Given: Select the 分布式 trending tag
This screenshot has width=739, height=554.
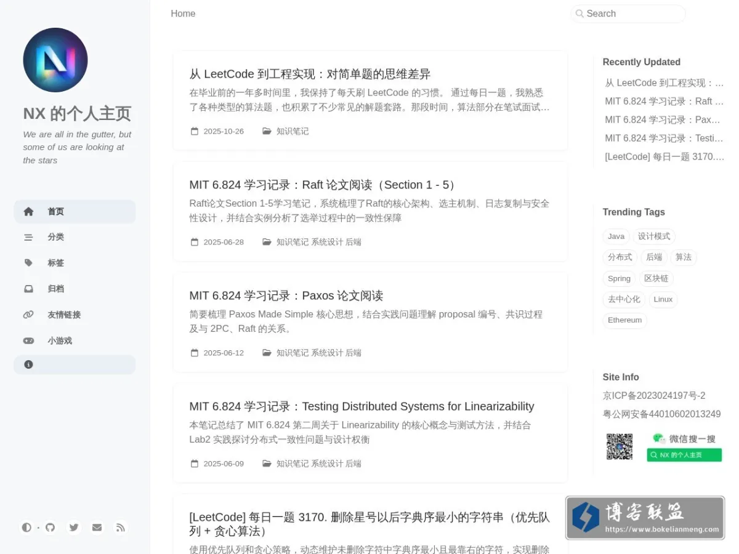Looking at the screenshot, I should [620, 257].
